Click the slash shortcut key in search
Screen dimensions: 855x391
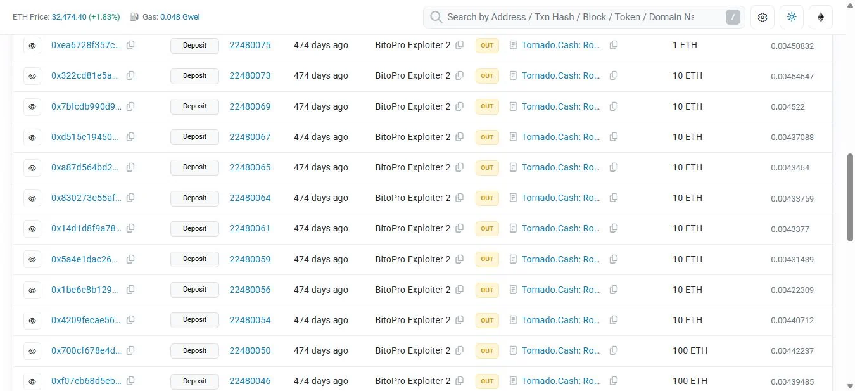(x=733, y=17)
